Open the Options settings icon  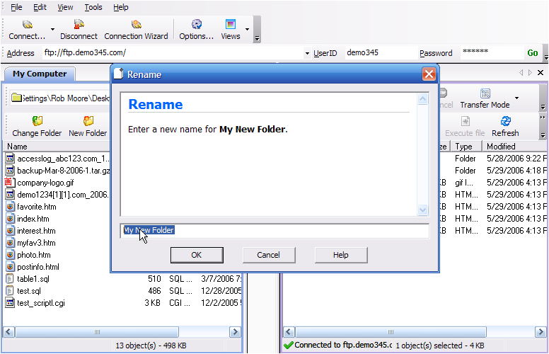pyautogui.click(x=197, y=24)
